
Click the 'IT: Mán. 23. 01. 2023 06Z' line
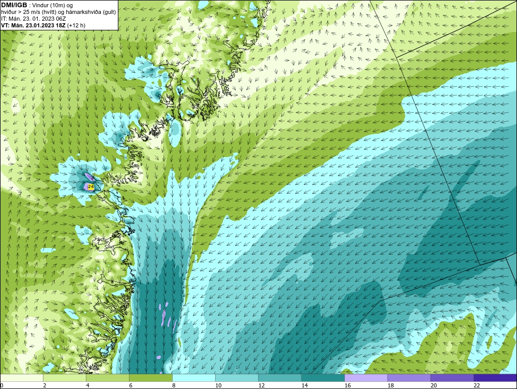pos(34,19)
